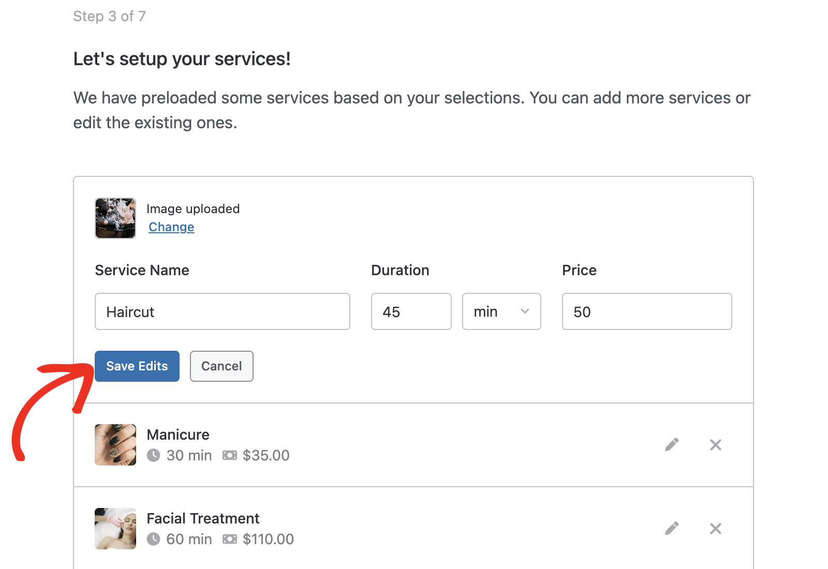Image resolution: width=828 pixels, height=569 pixels.
Task: Edit the Manicure service via pencil icon
Action: [x=672, y=444]
